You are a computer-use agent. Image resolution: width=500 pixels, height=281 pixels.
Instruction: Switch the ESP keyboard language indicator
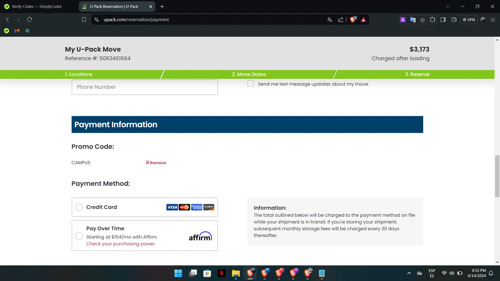432,273
